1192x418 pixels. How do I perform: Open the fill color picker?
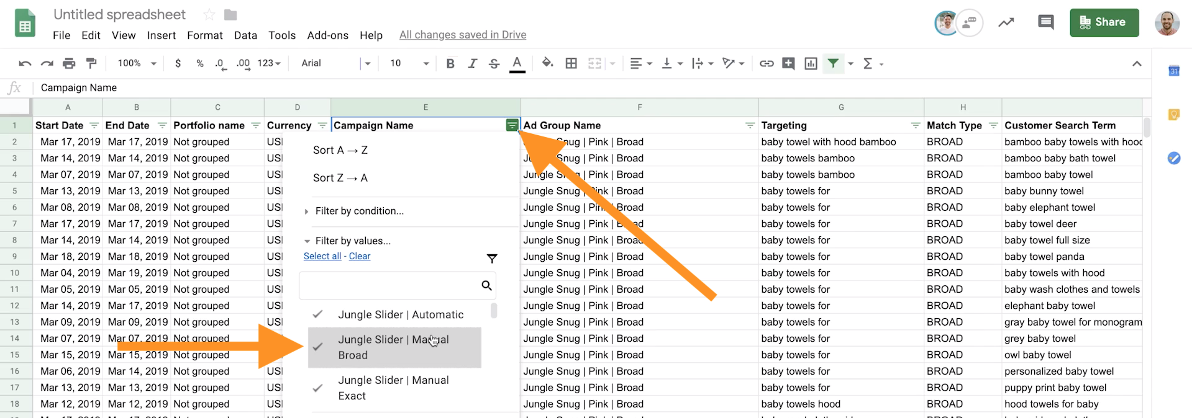(547, 63)
